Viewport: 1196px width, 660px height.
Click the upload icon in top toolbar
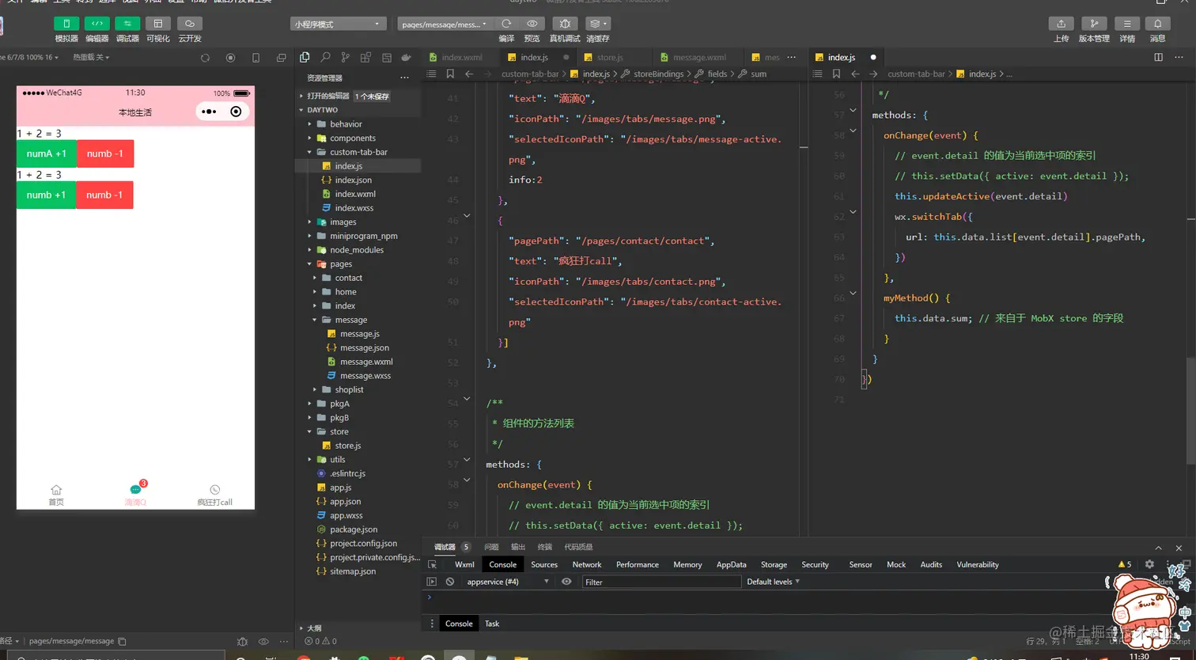coord(1061,24)
